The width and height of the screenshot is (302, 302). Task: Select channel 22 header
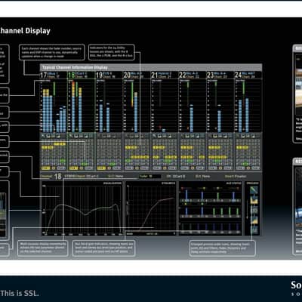(192, 75)
